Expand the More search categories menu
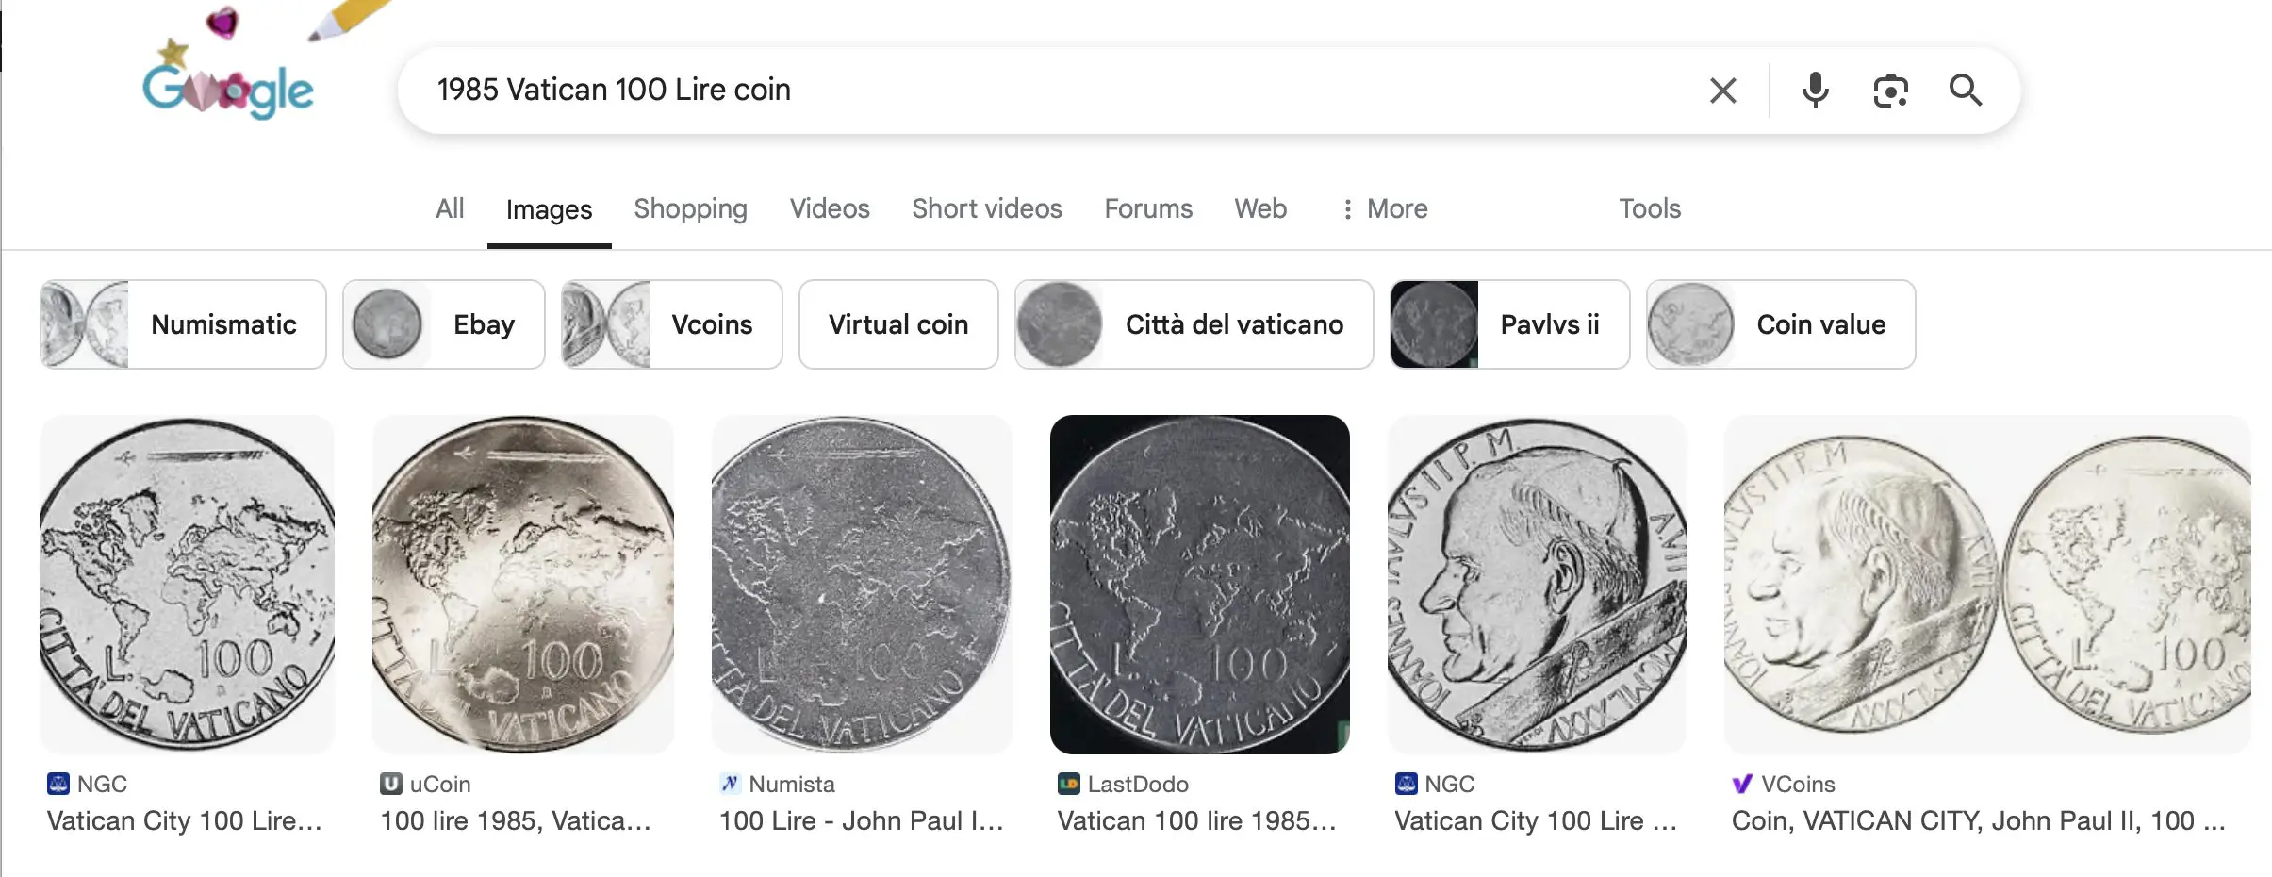The image size is (2272, 877). [x=1385, y=208]
